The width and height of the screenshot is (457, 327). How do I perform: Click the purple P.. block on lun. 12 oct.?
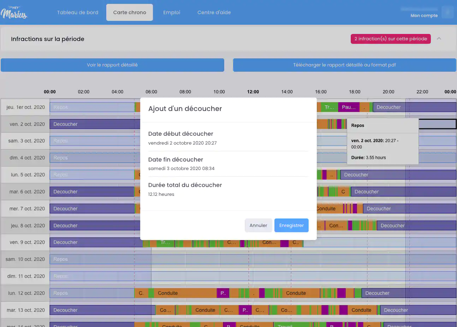(x=223, y=293)
